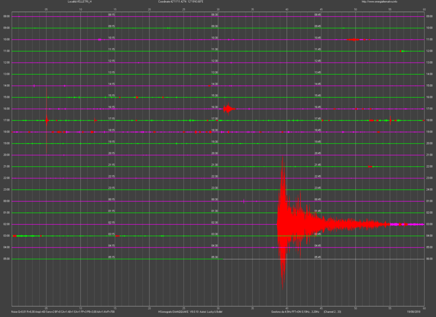Click the Località VELLETRI_H header text
The image size is (436, 317).
[x=80, y=2]
